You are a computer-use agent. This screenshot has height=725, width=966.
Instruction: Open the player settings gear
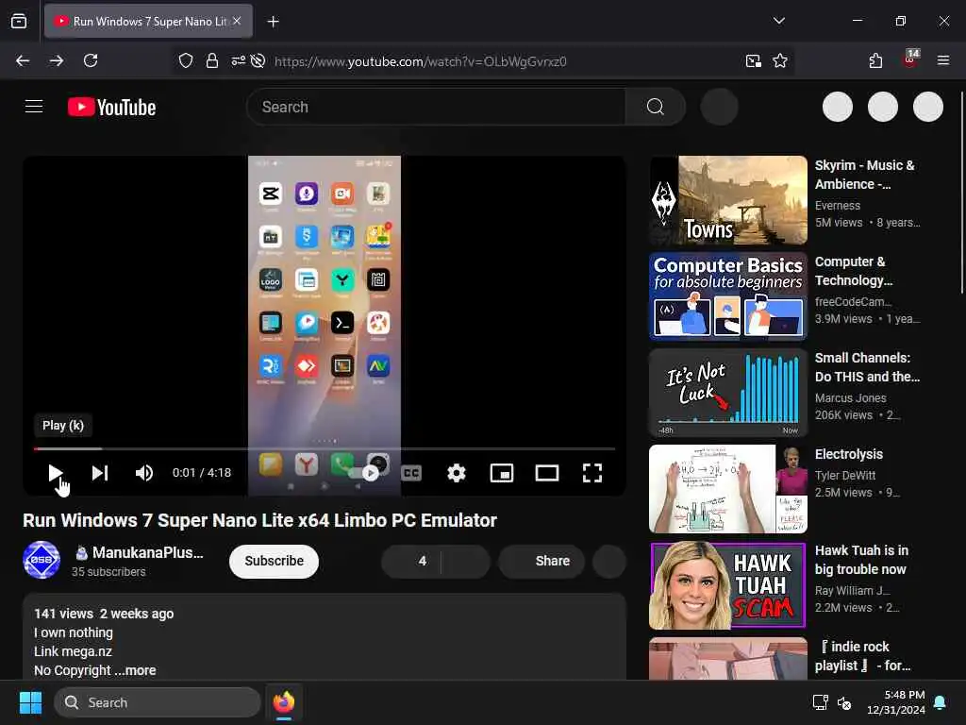(x=457, y=473)
